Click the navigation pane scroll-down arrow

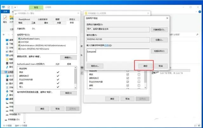point(24,122)
